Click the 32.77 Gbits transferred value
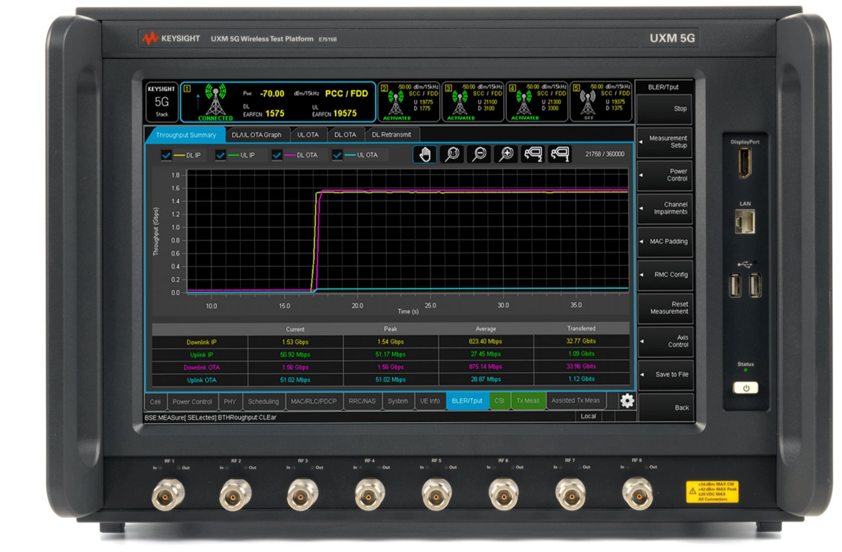This screenshot has height=552, width=842. coord(581,342)
